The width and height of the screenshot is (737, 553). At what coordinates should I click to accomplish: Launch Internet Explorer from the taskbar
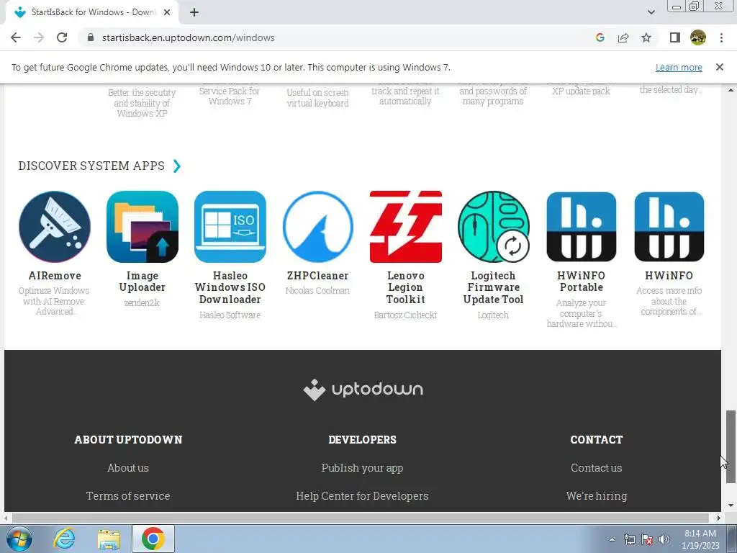coord(64,539)
